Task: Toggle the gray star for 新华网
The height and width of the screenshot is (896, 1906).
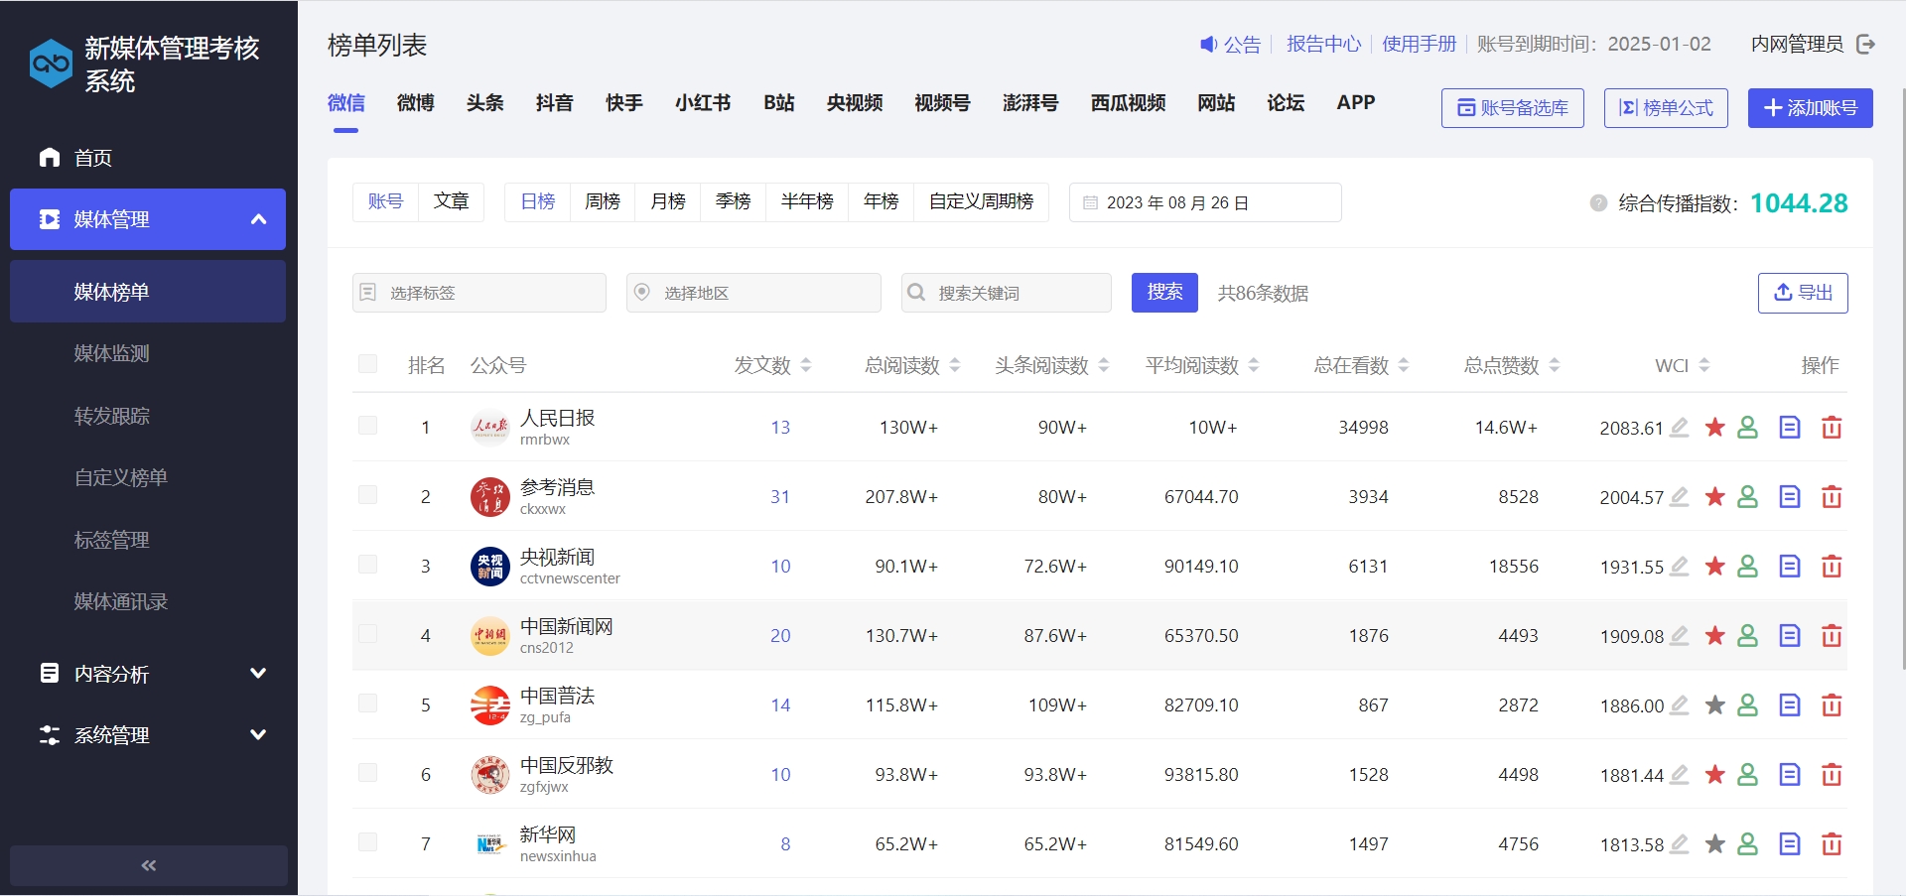Action: pos(1714,844)
